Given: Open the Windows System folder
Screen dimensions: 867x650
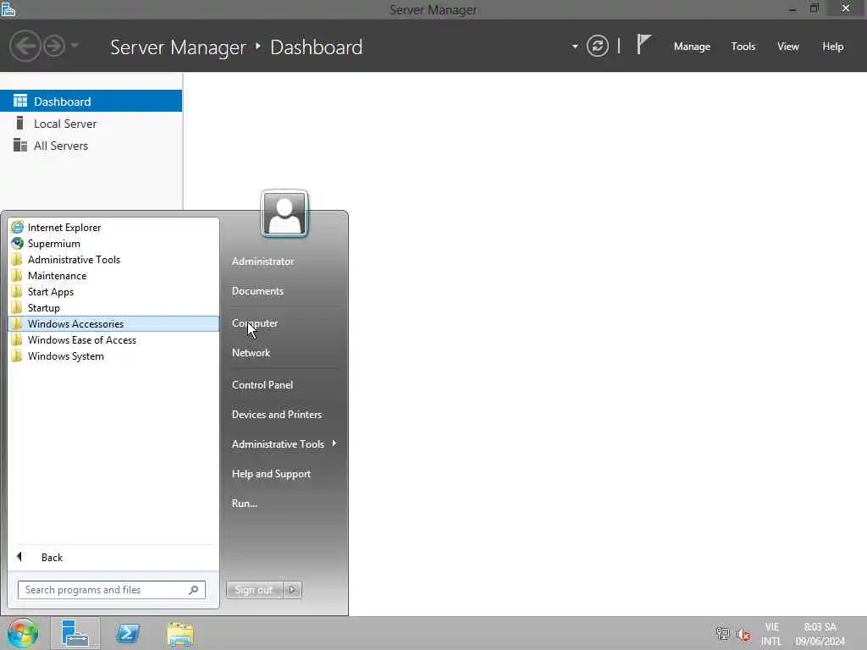Looking at the screenshot, I should (x=113, y=355).
